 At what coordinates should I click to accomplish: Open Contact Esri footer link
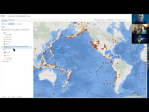pyautogui.click(x=13, y=97)
